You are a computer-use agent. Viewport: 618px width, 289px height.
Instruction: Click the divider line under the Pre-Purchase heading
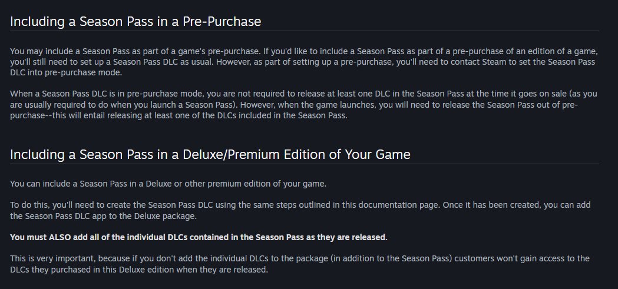point(304,31)
